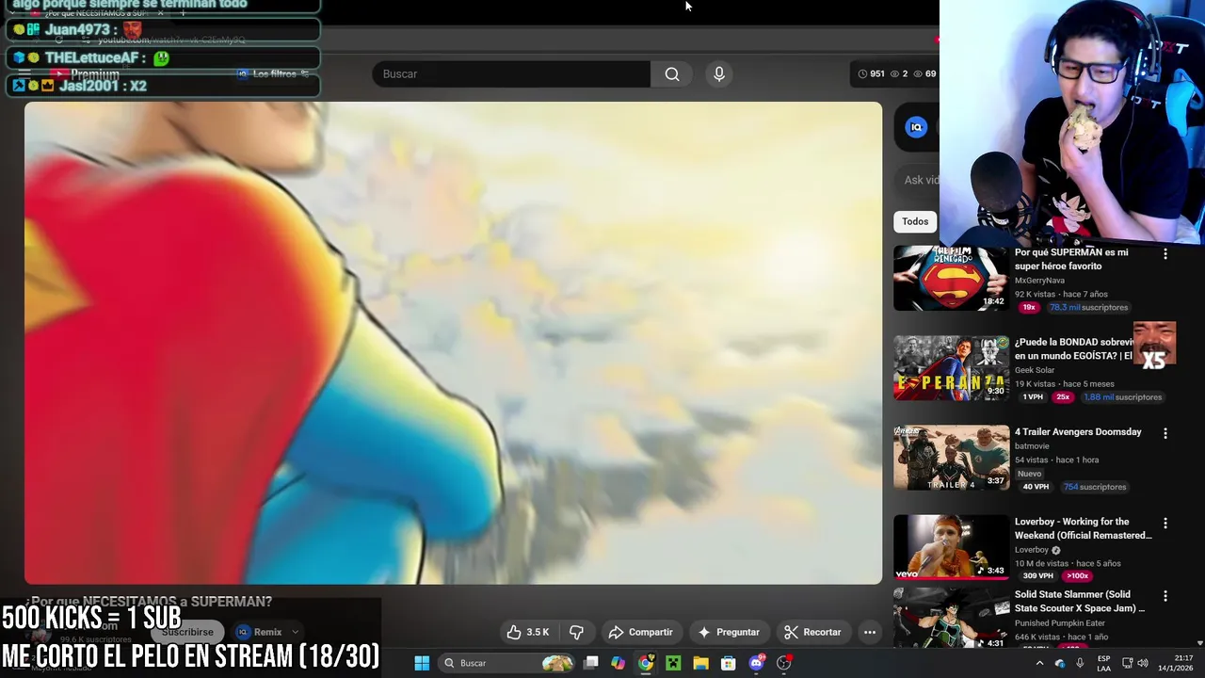The image size is (1205, 678).
Task: Like the video with 3.5 K likes
Action: coord(527,632)
